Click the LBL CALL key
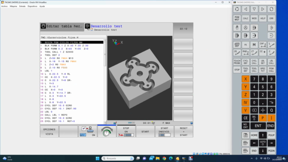 tap(271, 62)
